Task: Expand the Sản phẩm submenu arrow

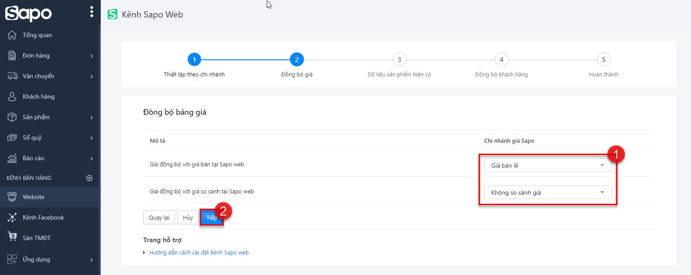Action: [x=92, y=117]
